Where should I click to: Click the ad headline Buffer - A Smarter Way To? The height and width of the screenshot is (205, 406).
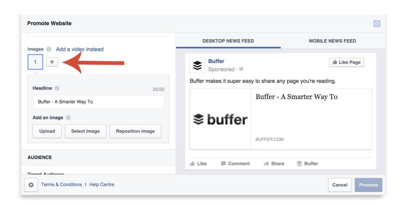click(x=296, y=97)
